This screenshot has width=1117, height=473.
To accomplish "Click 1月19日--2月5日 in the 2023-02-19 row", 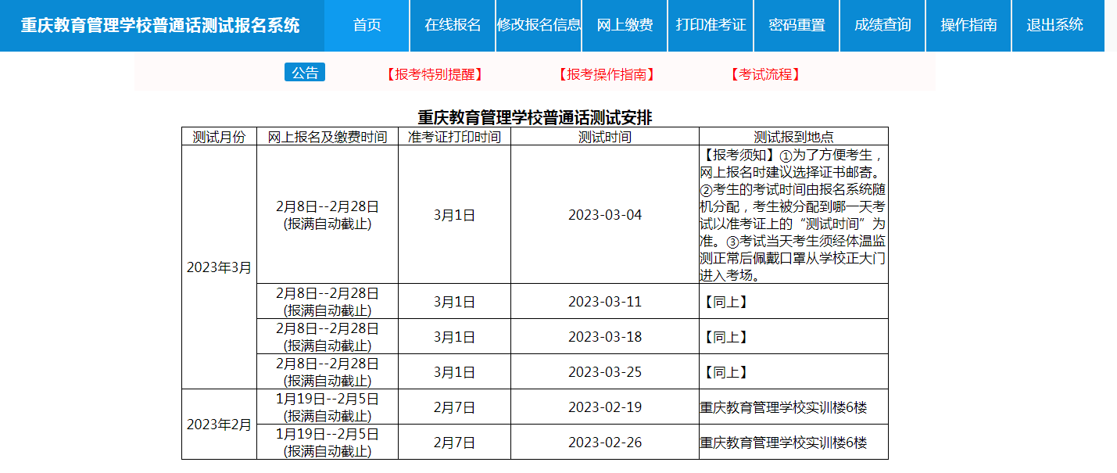I will [x=328, y=399].
